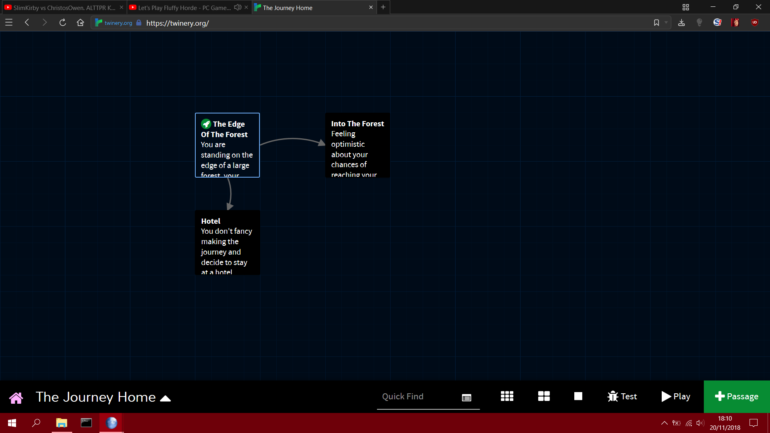Click the rocket start icon on Edge passage
Viewport: 770px width, 433px height.
[x=206, y=124]
